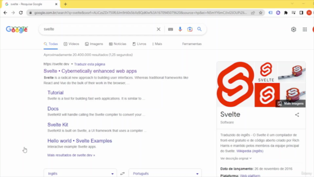
Task: Open the Tutorial sitelink
Action: pyautogui.click(x=55, y=93)
